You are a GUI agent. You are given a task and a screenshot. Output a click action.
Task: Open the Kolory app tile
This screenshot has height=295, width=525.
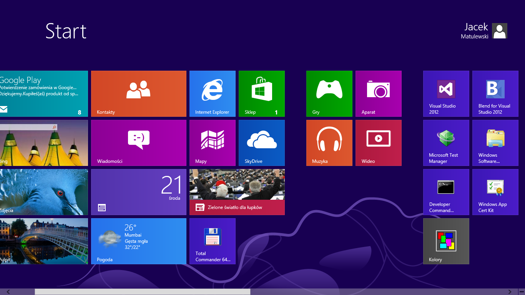tap(446, 241)
